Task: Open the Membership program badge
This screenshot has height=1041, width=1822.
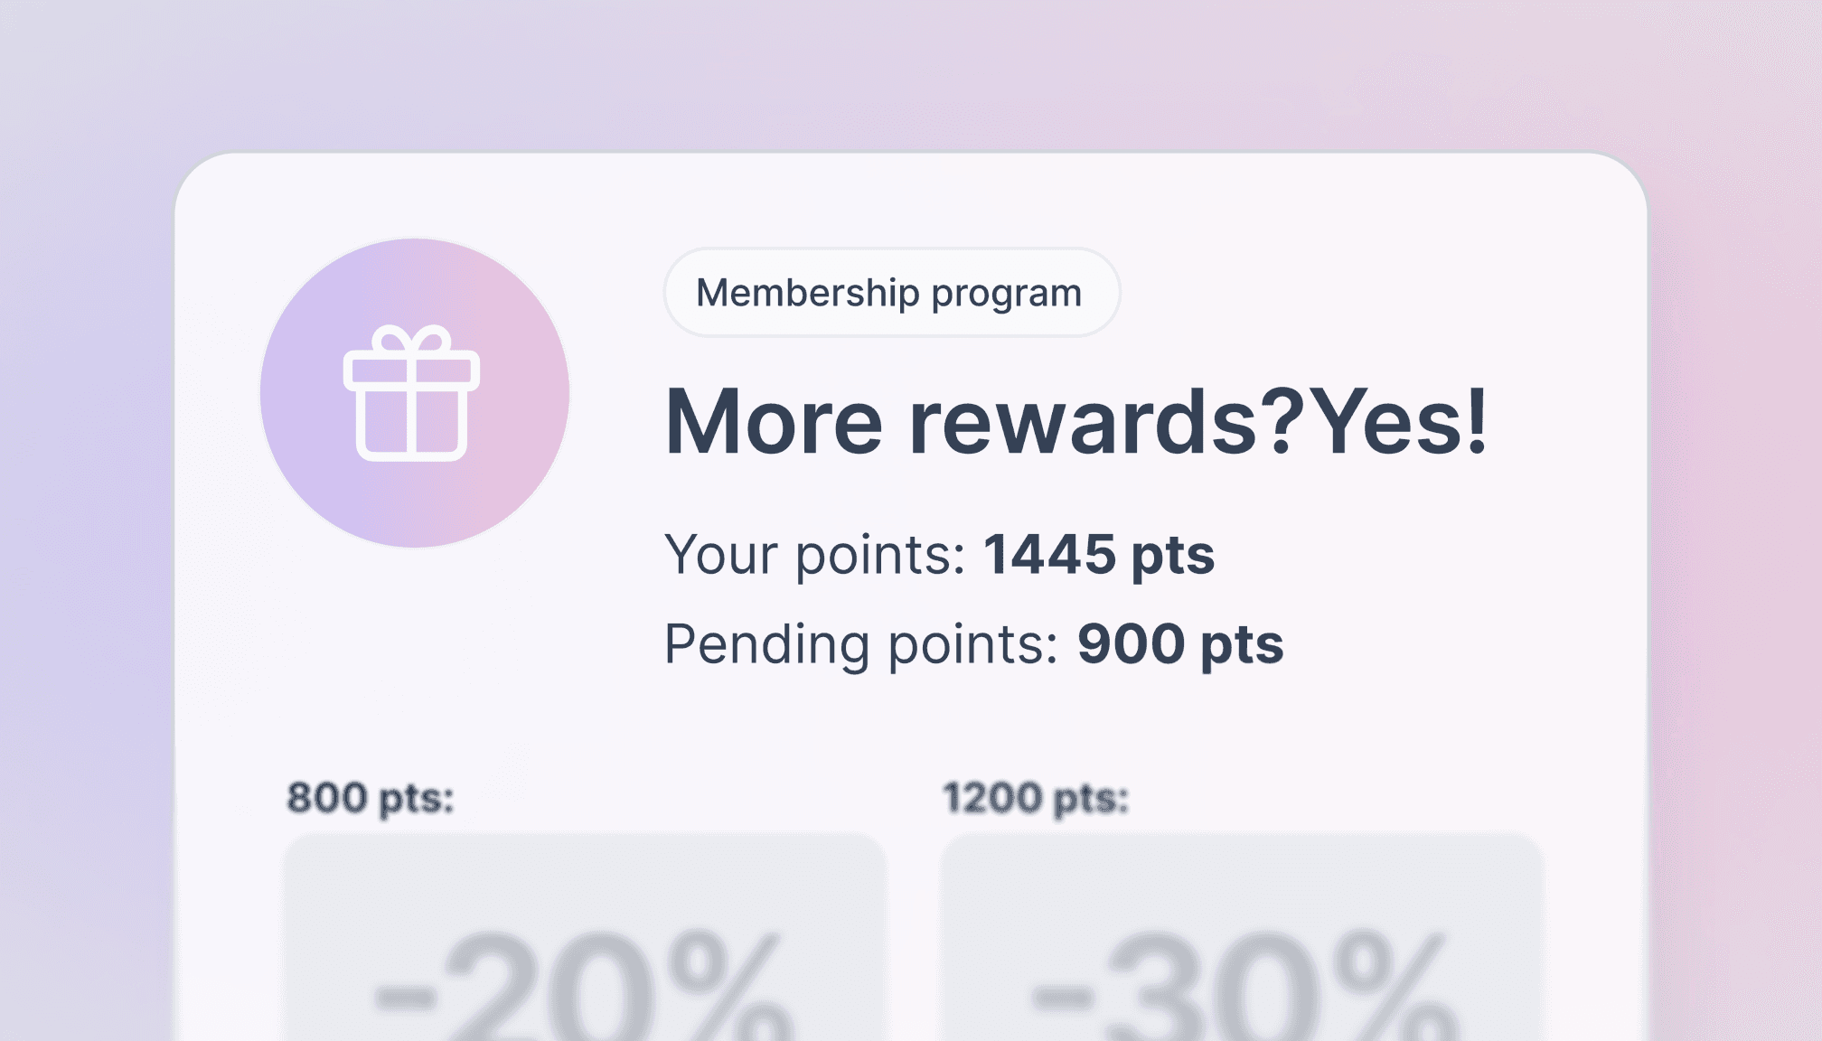Action: tap(891, 293)
